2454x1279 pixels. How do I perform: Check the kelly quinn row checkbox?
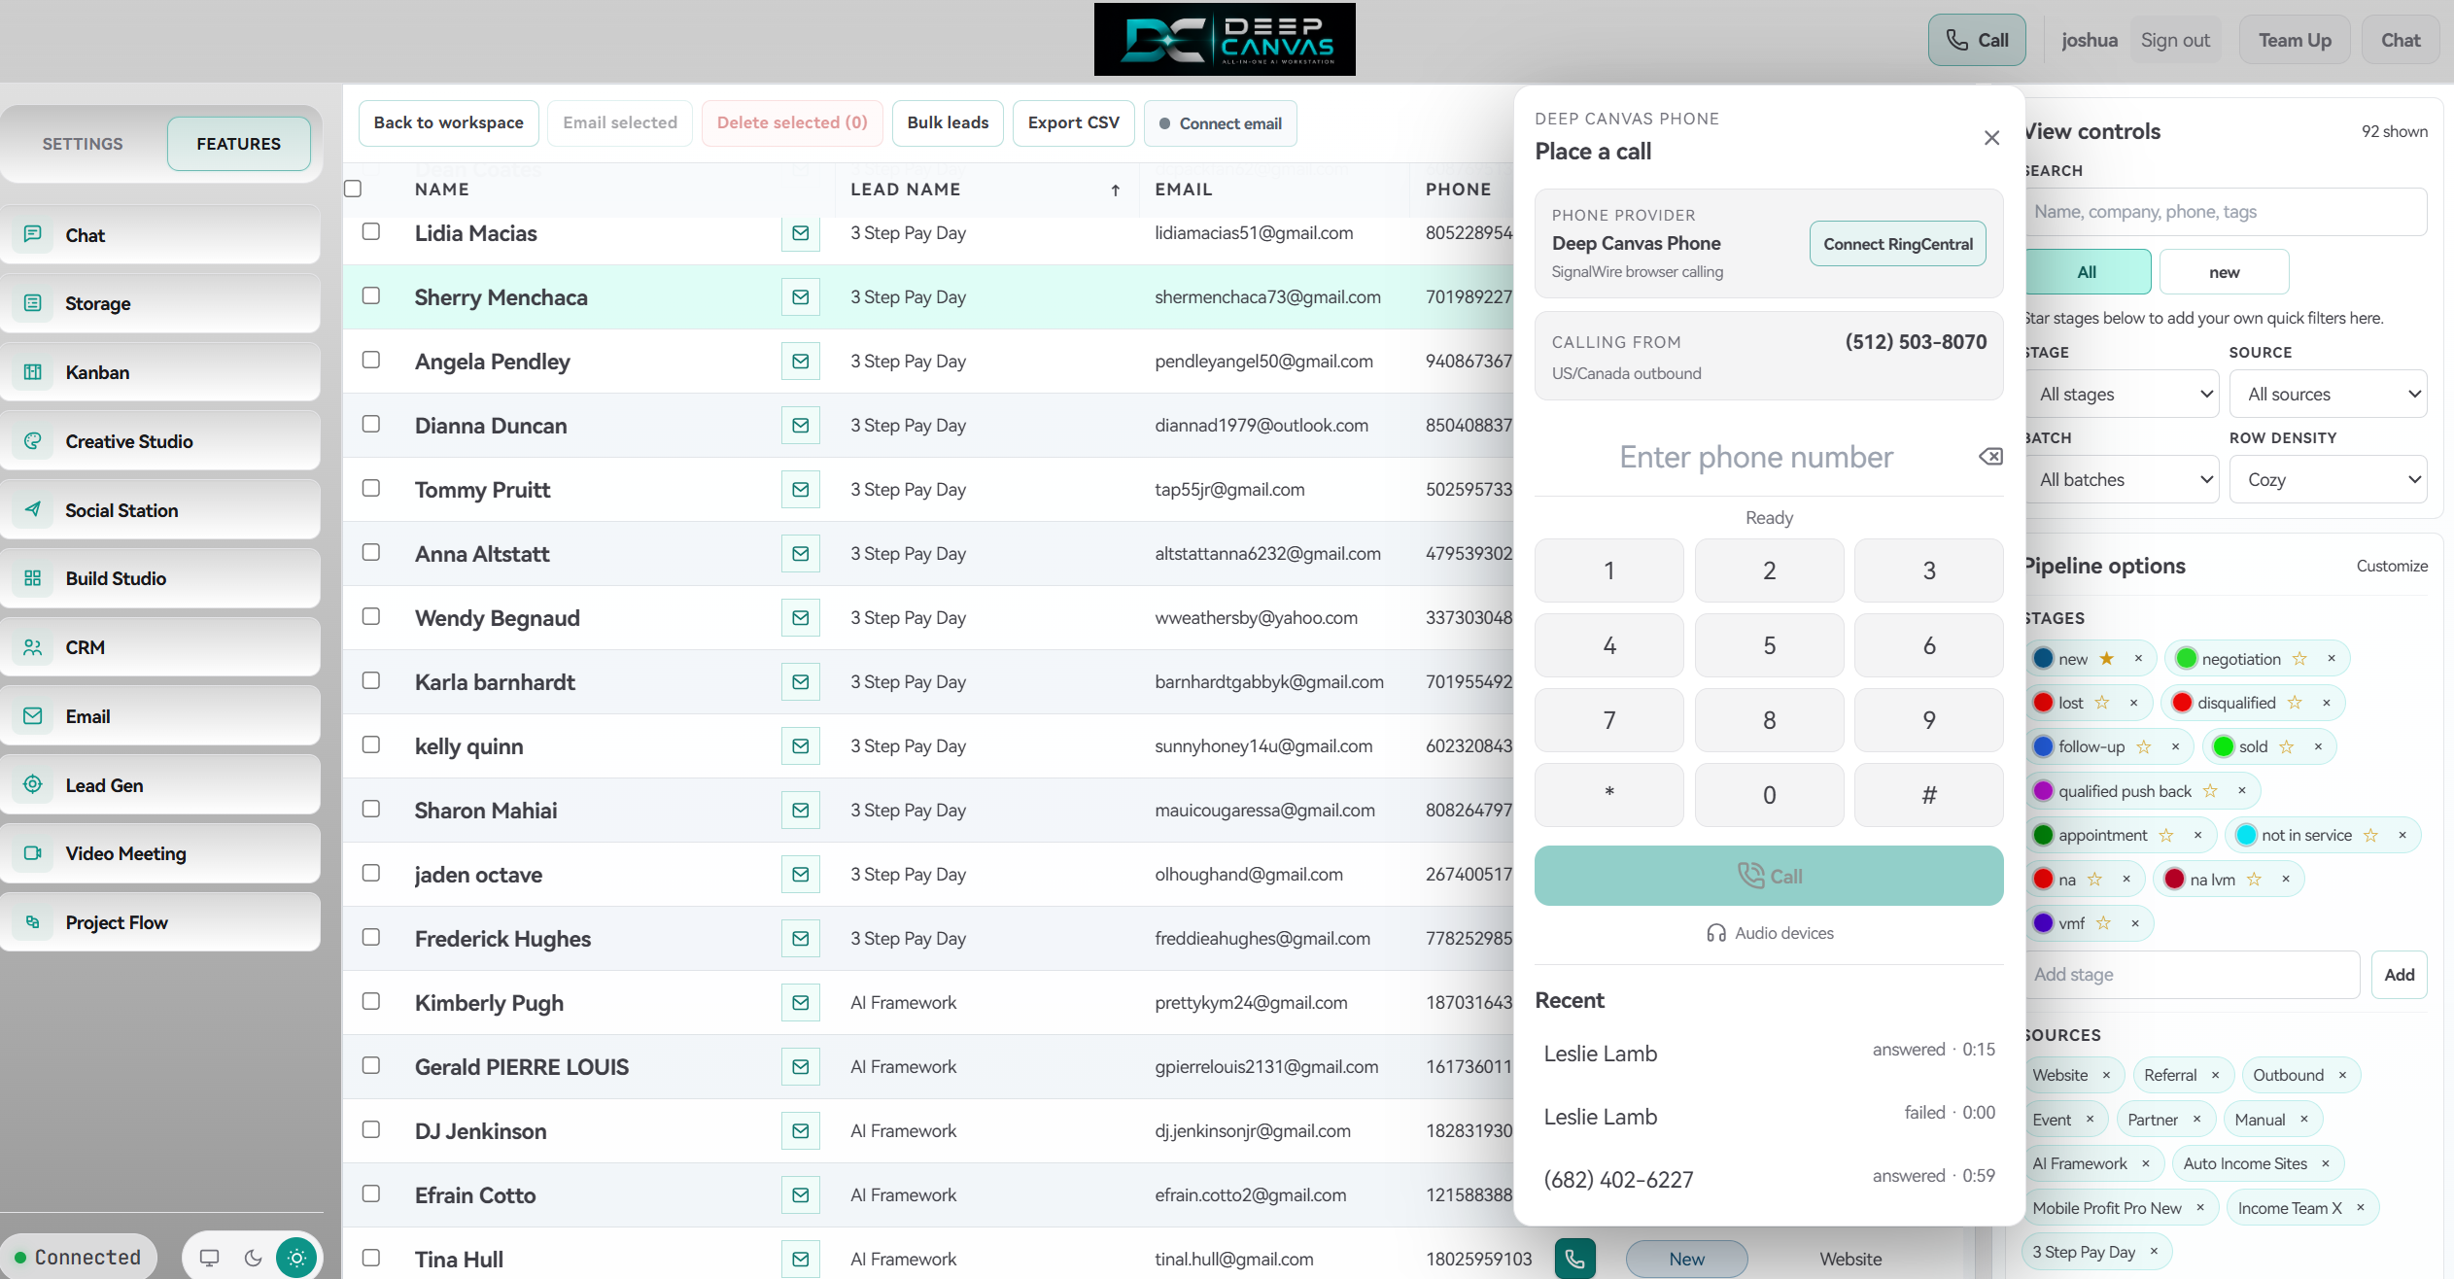370,744
